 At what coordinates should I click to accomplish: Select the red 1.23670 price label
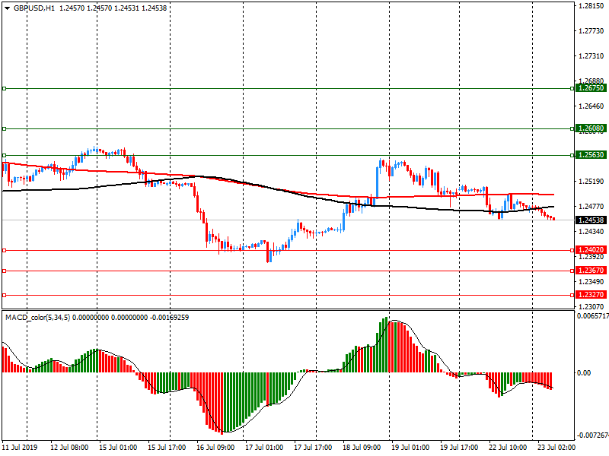(591, 271)
